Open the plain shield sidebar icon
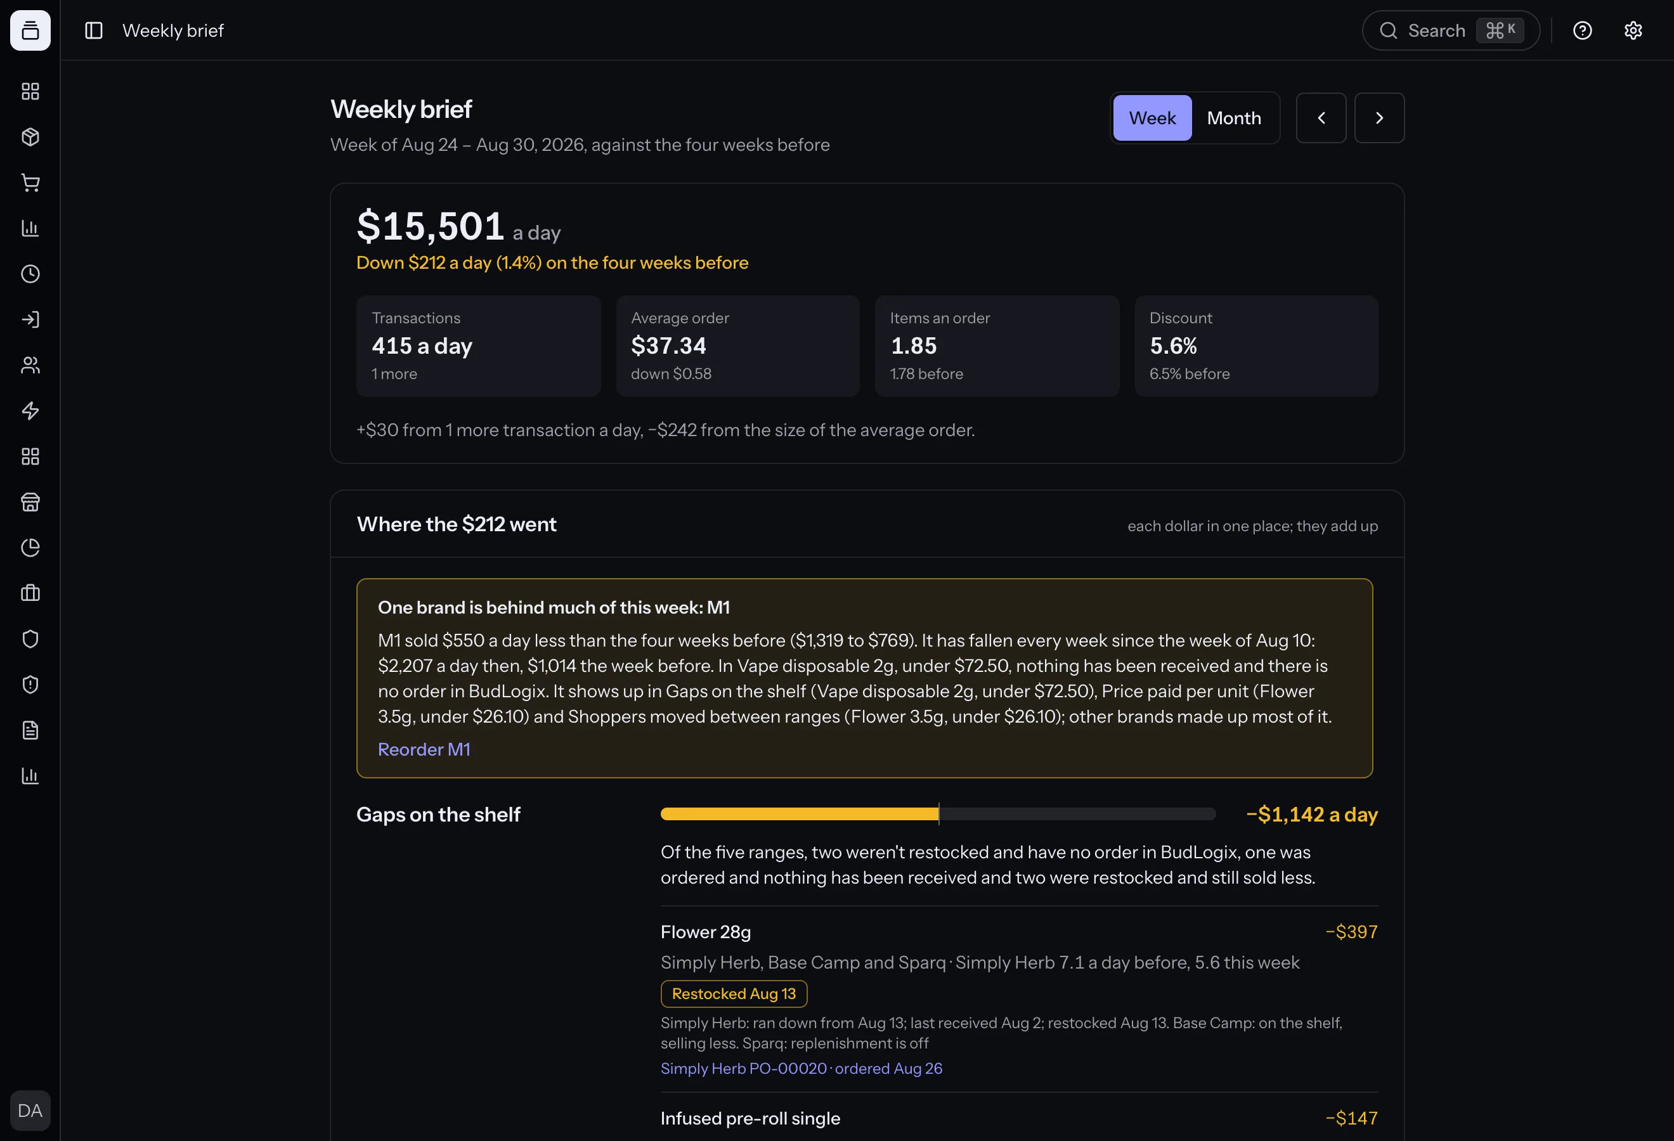Screen dimensions: 1674x1141 click(30, 639)
